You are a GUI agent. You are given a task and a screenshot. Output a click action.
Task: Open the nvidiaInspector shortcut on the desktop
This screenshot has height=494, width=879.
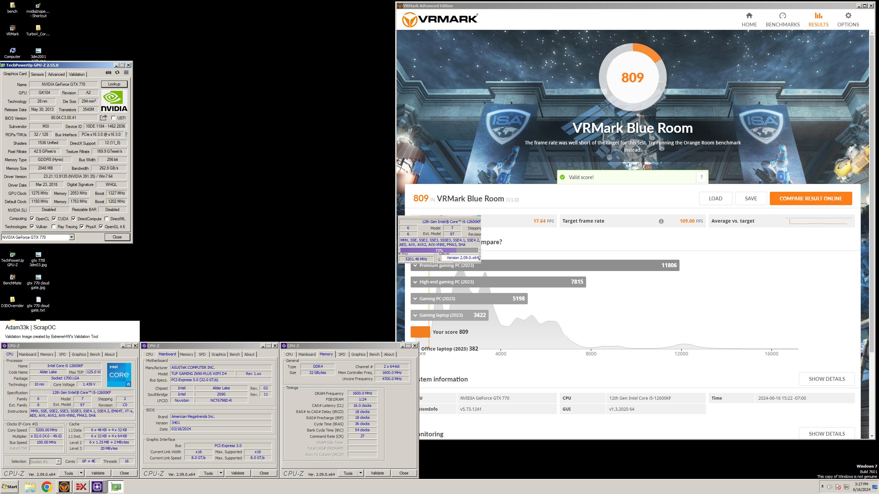pos(38,10)
